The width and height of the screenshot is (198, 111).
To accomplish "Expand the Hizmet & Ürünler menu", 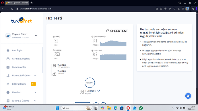I will pos(35,76).
